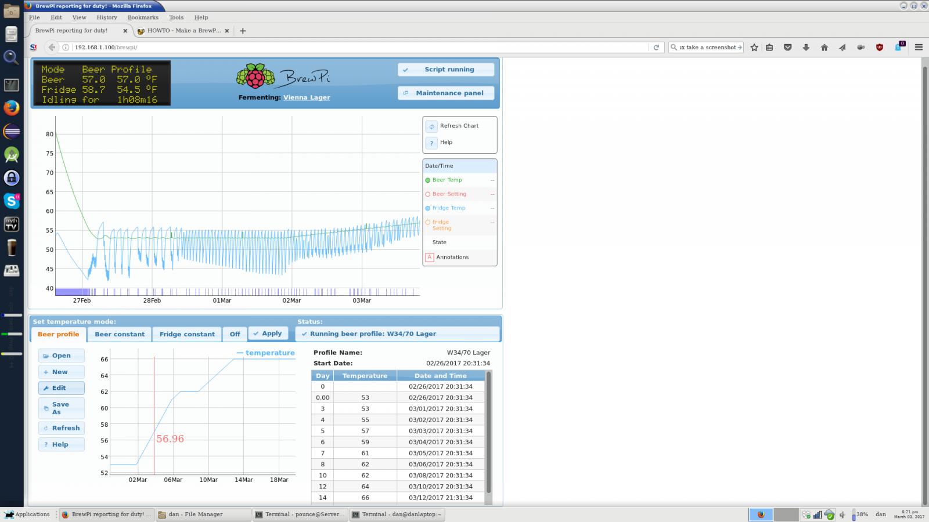Switch to dan - File Manager window
This screenshot has height=522, width=929.
(203, 514)
